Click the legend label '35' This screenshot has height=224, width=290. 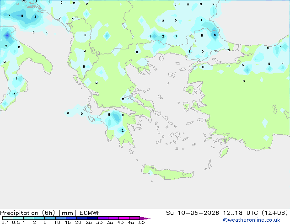click(110, 222)
